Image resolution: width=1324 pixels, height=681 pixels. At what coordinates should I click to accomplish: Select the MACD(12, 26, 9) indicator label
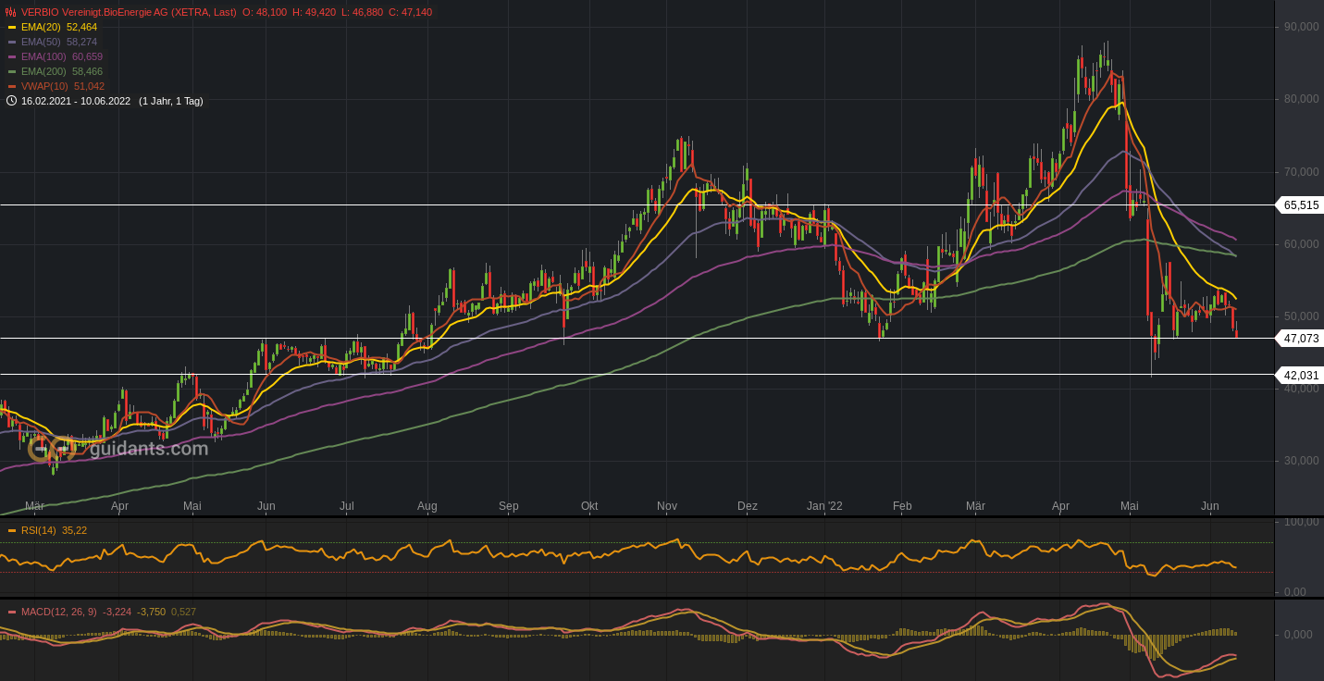(60, 612)
